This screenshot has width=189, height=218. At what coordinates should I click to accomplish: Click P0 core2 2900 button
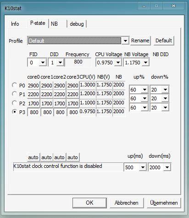[60, 86]
